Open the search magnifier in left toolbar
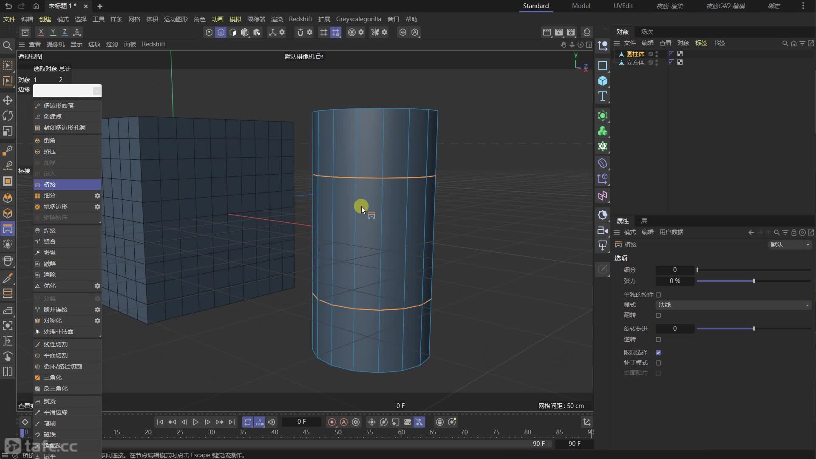Screen dimensions: 816x459 click(7, 45)
